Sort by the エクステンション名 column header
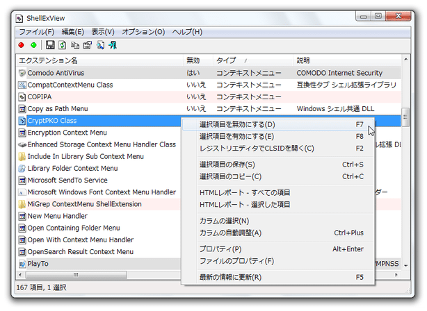The height and width of the screenshot is (311, 427). [x=99, y=60]
